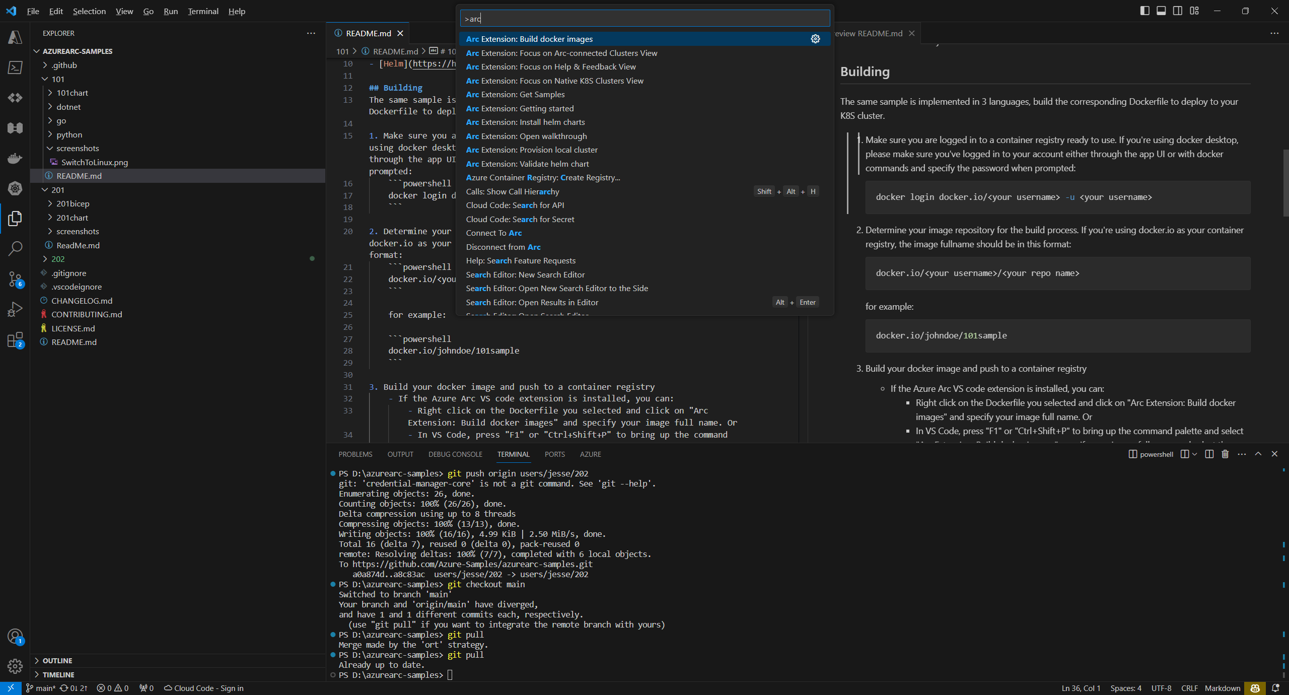Open Extensions view in activity bar

pyautogui.click(x=15, y=340)
